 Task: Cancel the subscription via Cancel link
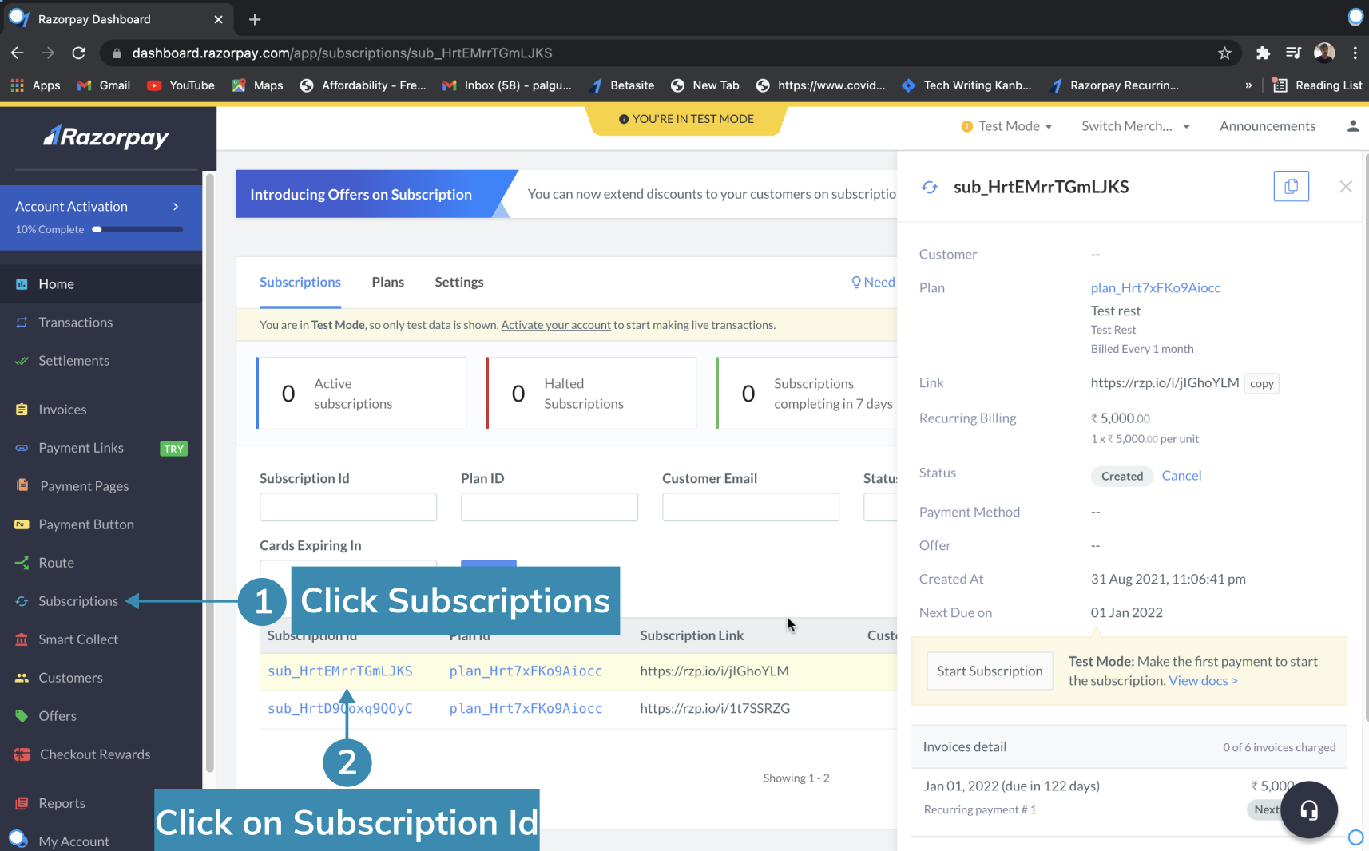1181,476
